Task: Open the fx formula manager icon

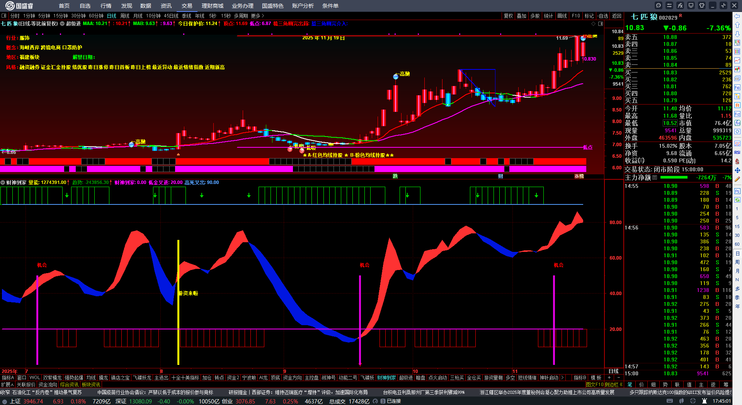Action: [680, 5]
